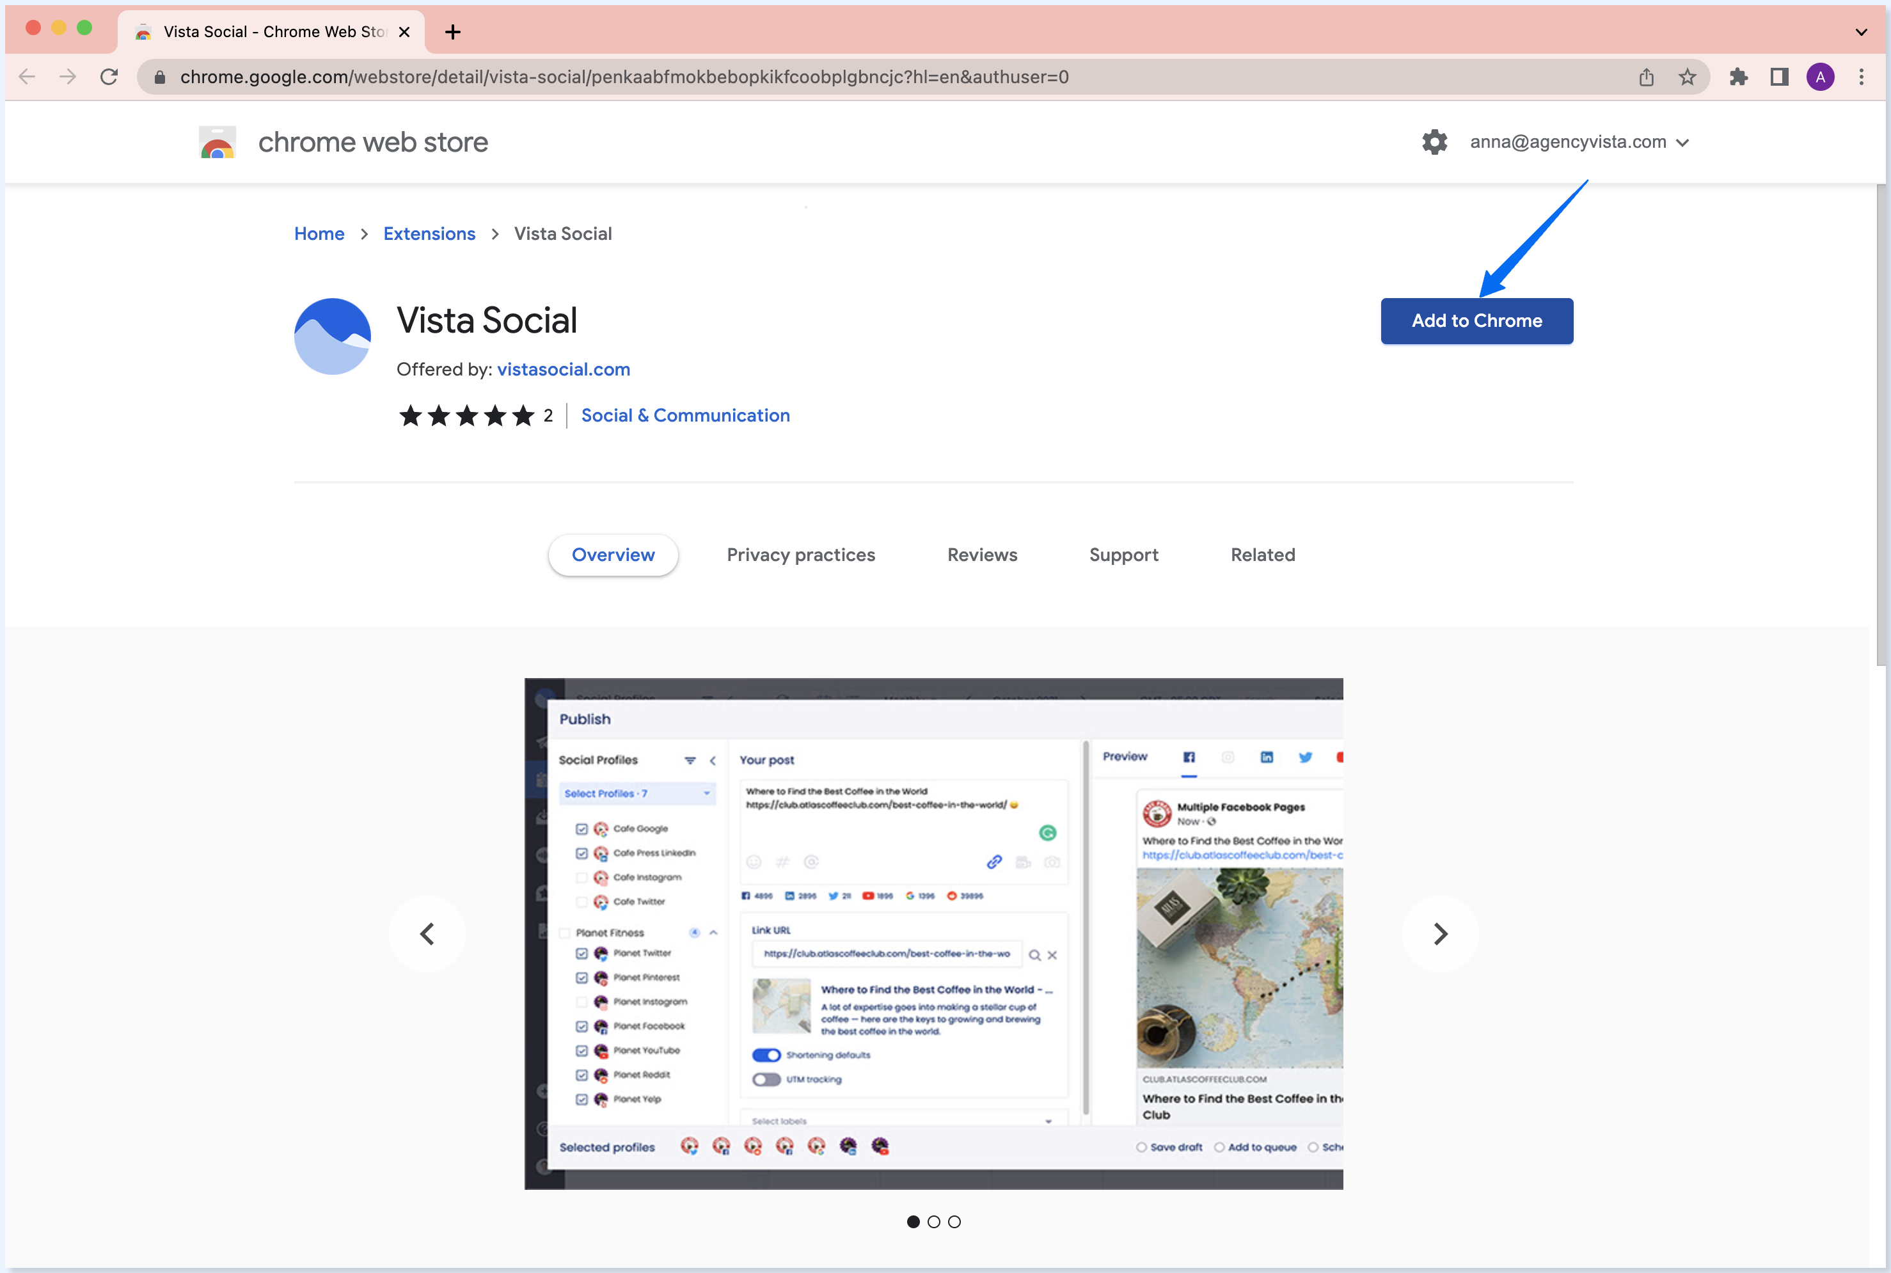Open the vistasocial.com link
Screen dimensions: 1891x1273
pos(563,369)
